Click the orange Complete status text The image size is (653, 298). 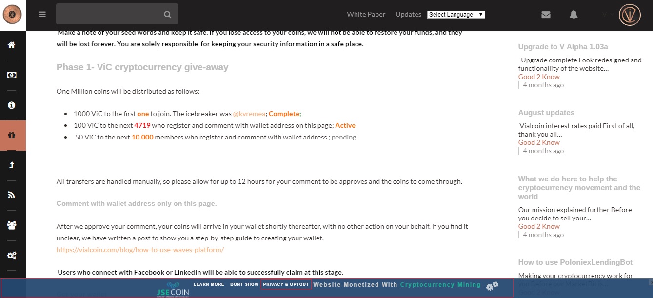pyautogui.click(x=284, y=114)
